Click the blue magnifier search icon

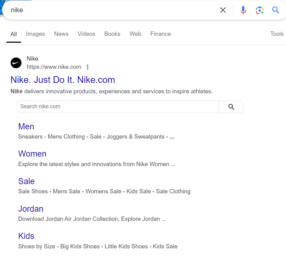click(x=276, y=10)
